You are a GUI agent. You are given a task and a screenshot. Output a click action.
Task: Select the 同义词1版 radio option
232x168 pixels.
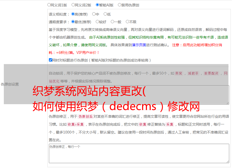tap(49, 5)
